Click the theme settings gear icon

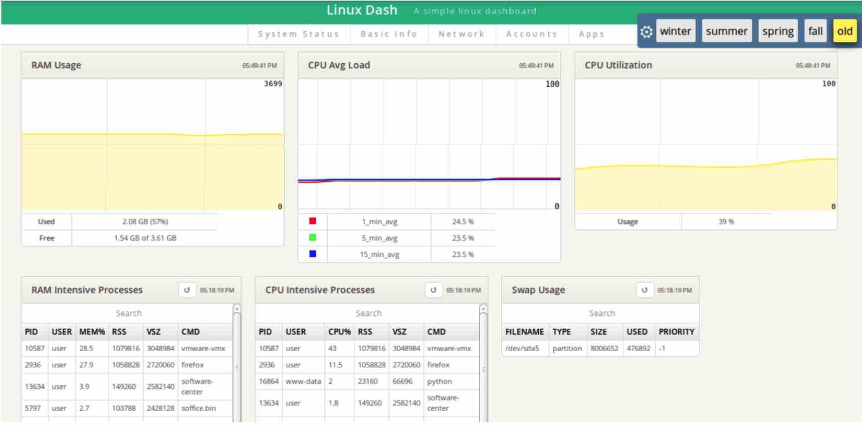646,31
